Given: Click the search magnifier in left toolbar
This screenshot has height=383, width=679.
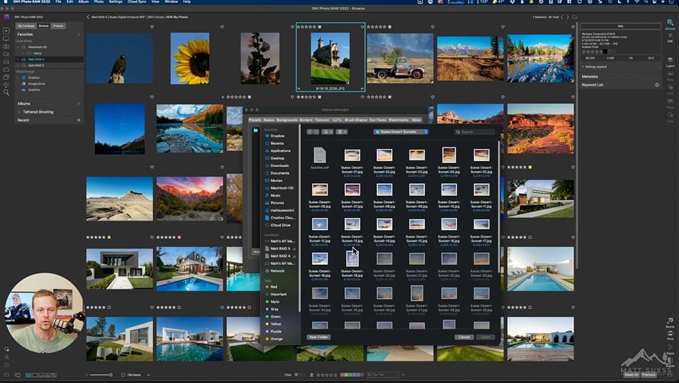Looking at the screenshot, I should [6, 92].
